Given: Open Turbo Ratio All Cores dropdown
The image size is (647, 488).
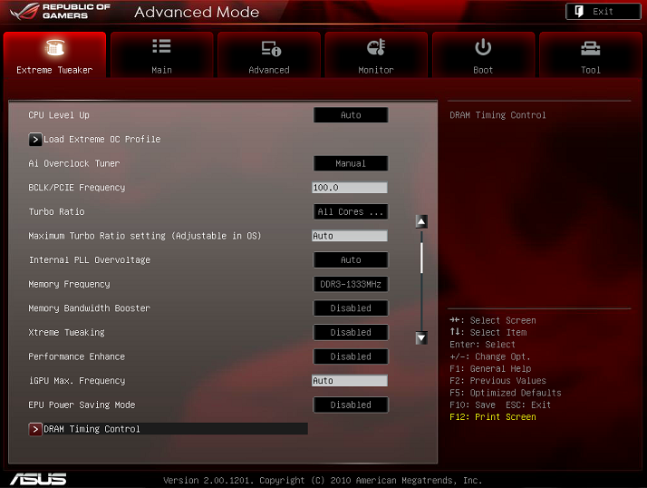Looking at the screenshot, I should 351,212.
